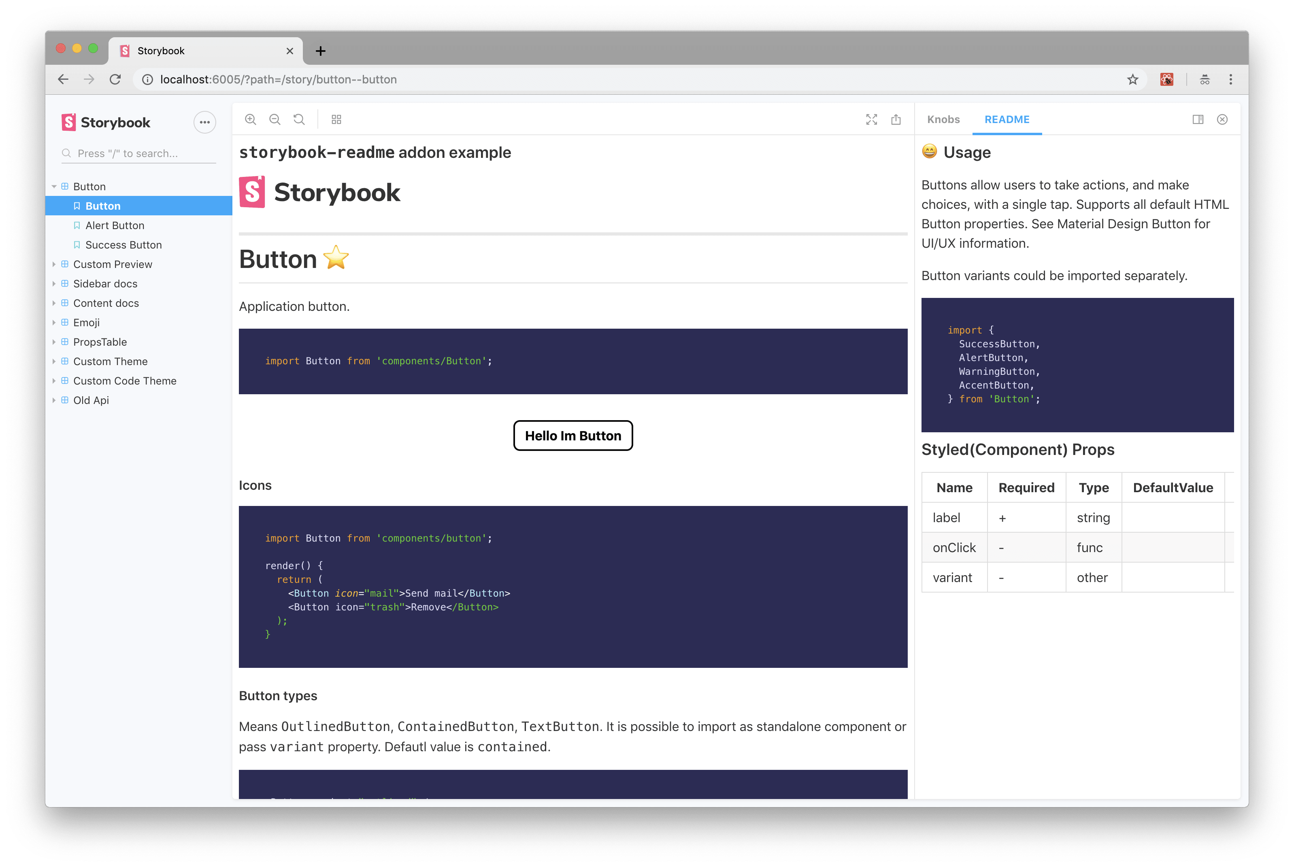Screen dimensions: 1294x867
Task: Click the DefaultValue column header
Action: [1173, 488]
